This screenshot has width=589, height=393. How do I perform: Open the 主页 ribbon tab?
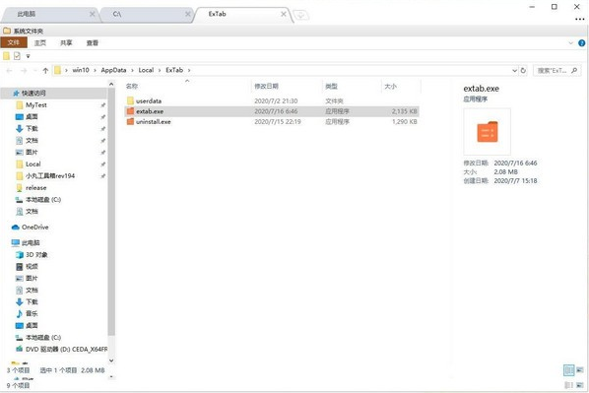point(40,42)
